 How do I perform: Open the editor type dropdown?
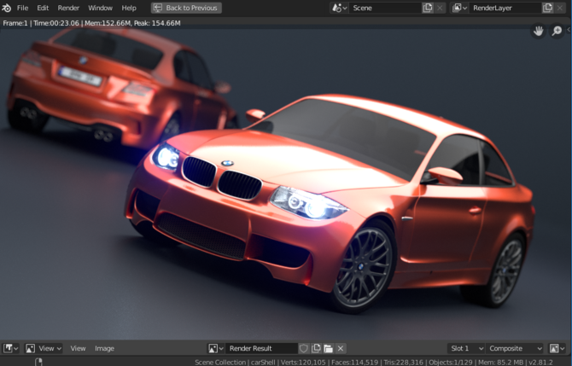pyautogui.click(x=11, y=348)
